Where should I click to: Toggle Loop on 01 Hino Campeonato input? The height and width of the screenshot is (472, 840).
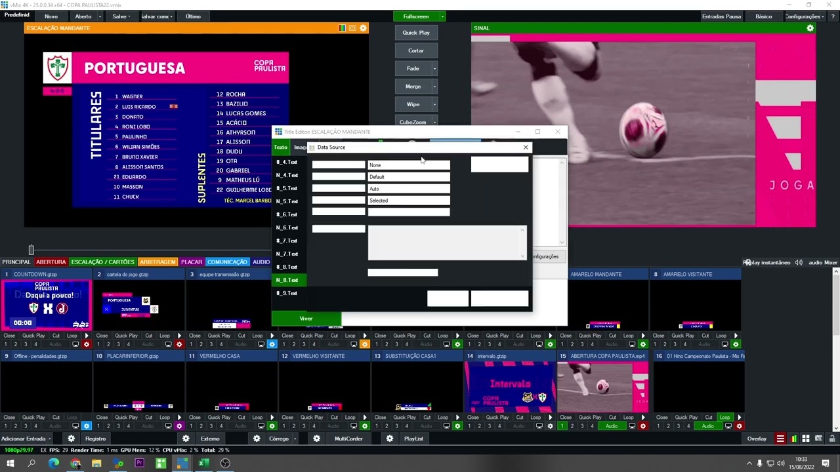pyautogui.click(x=724, y=418)
